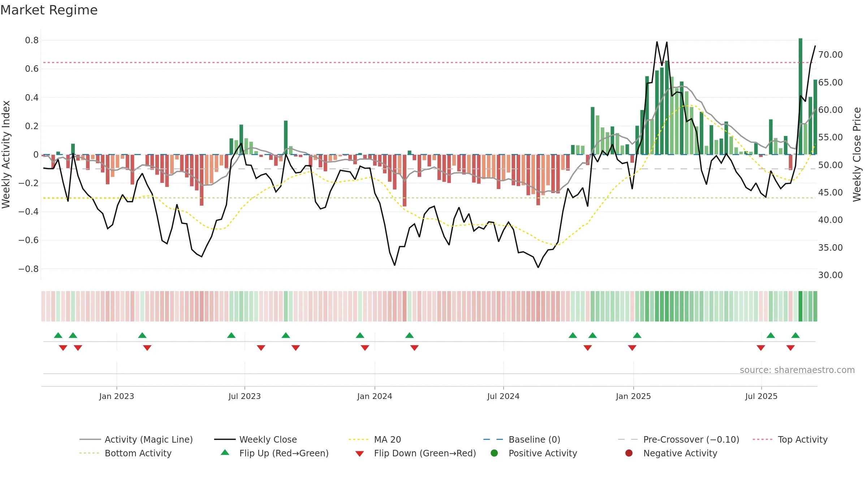Viewport: 867px width, 487px height.
Task: Click the Market Regime chart title
Action: pyautogui.click(x=49, y=10)
